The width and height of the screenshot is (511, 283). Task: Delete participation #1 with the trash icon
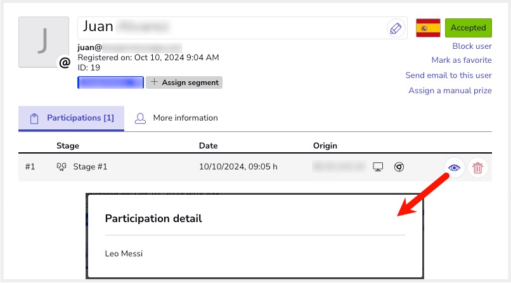click(478, 168)
